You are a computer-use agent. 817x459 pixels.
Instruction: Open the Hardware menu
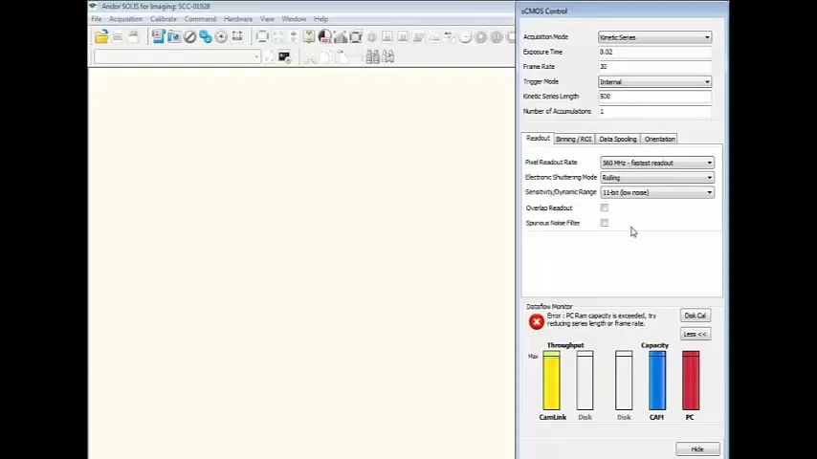(x=238, y=19)
